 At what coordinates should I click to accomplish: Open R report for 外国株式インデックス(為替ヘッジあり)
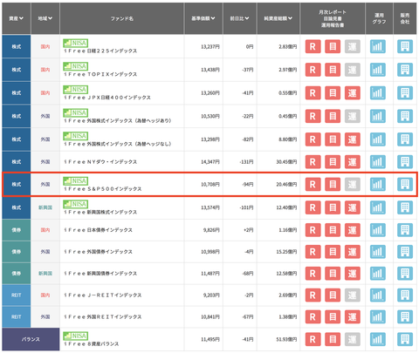click(x=313, y=116)
